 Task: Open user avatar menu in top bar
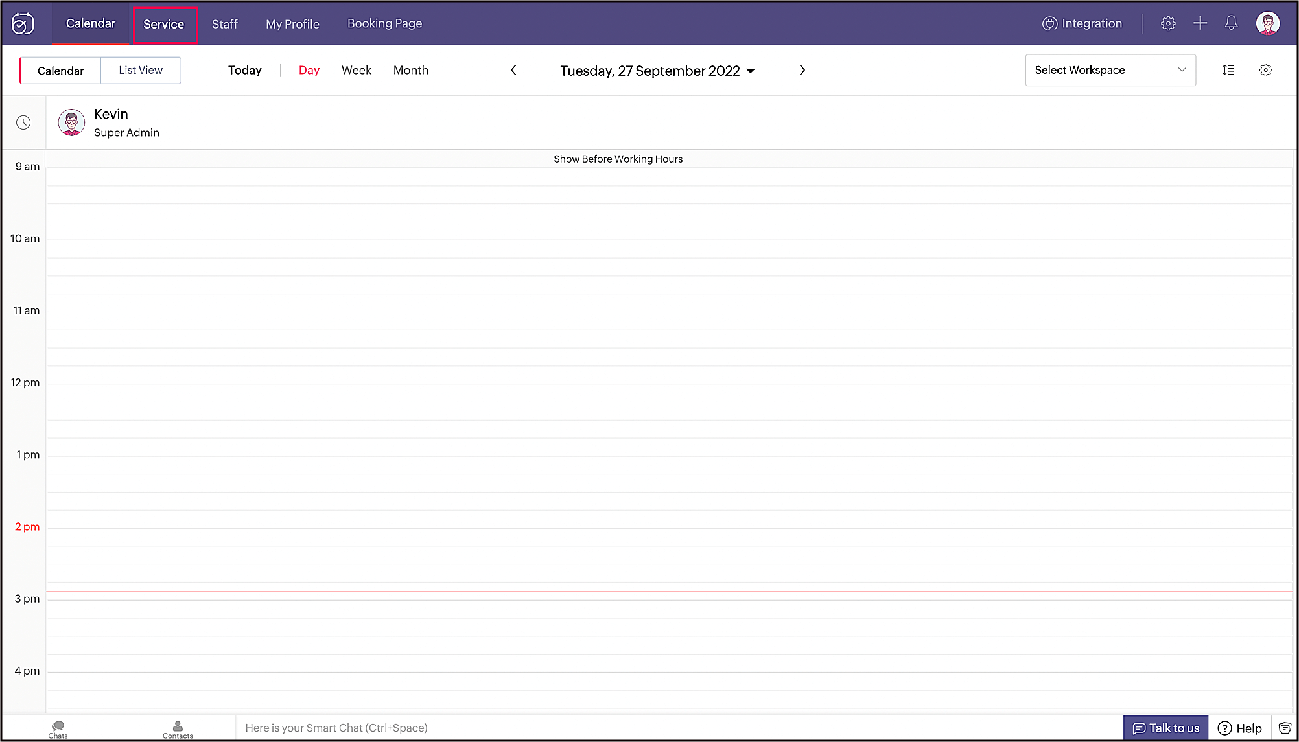click(1268, 23)
